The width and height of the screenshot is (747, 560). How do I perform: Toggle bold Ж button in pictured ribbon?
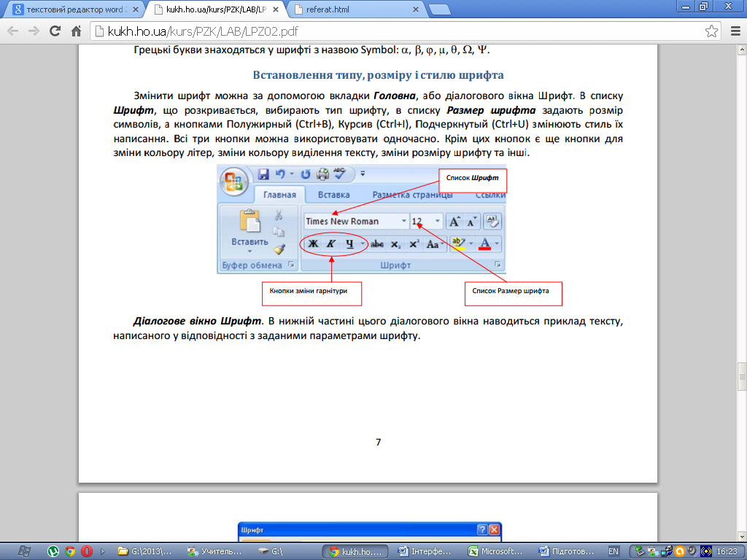point(314,244)
